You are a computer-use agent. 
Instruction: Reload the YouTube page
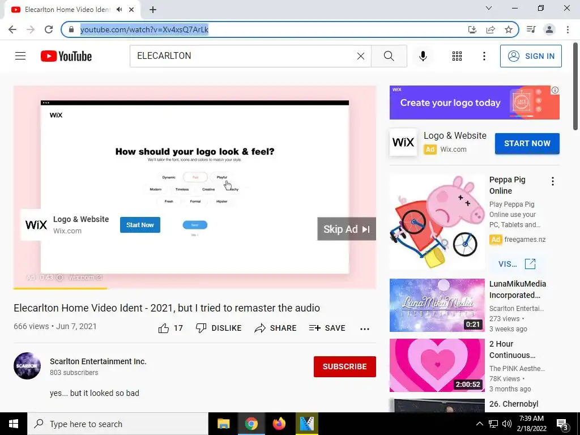[x=49, y=29]
